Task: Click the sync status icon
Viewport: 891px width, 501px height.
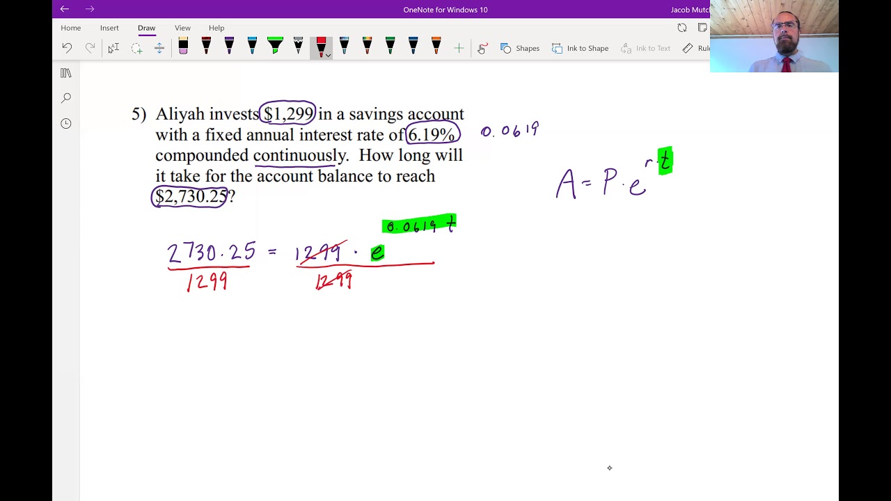Action: (x=682, y=28)
